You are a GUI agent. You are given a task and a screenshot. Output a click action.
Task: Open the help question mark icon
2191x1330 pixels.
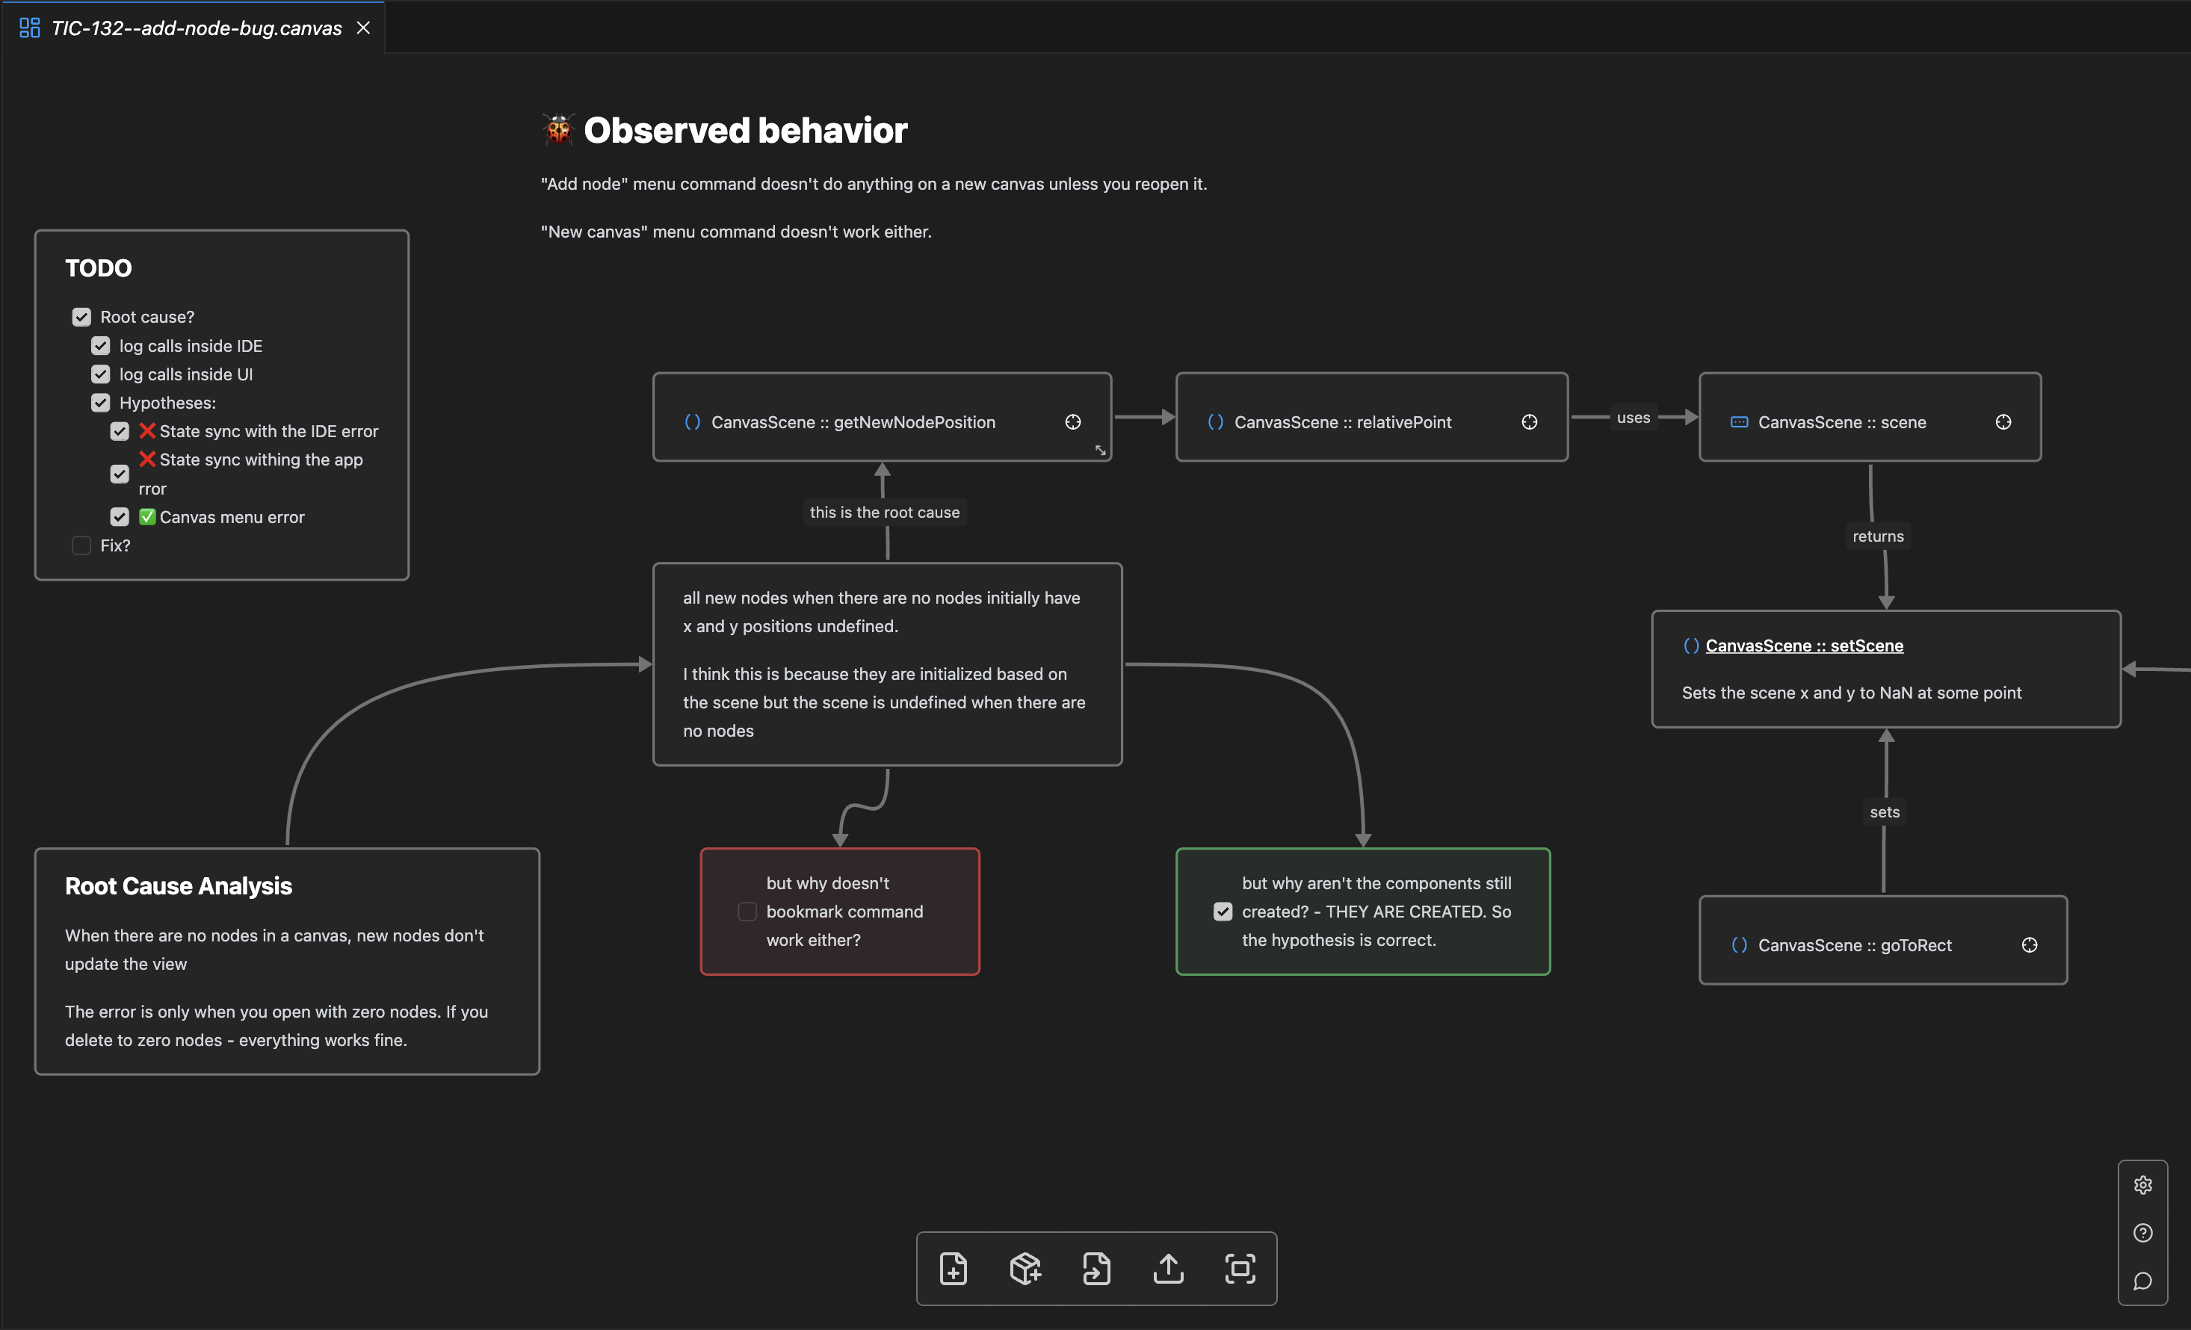[2143, 1233]
